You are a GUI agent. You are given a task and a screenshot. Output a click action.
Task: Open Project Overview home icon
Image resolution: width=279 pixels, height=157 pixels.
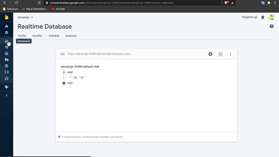(x=7, y=26)
